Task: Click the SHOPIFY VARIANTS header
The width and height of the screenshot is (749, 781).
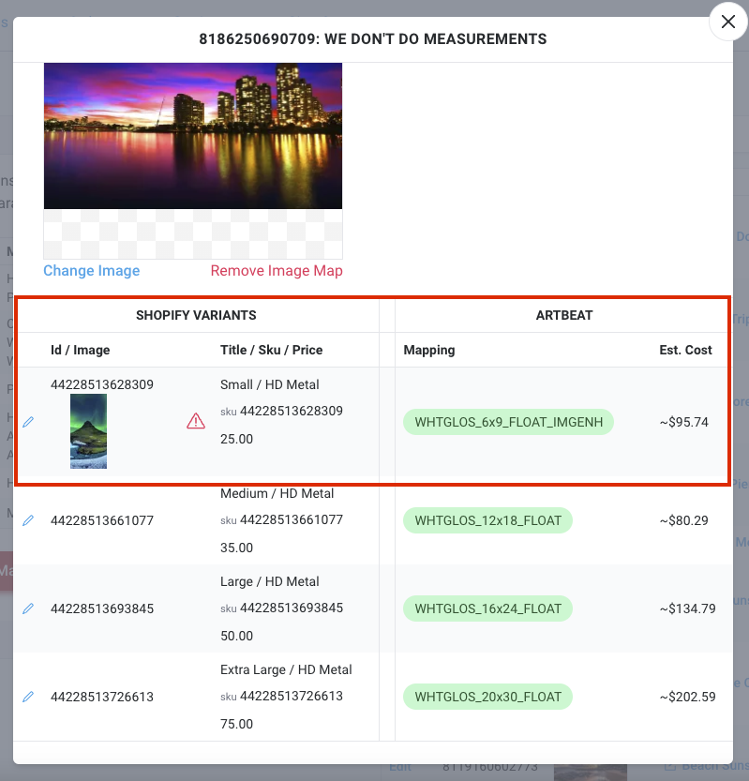Action: (196, 315)
